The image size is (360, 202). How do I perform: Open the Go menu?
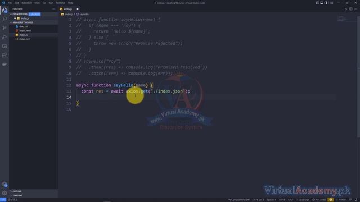coord(44,3)
